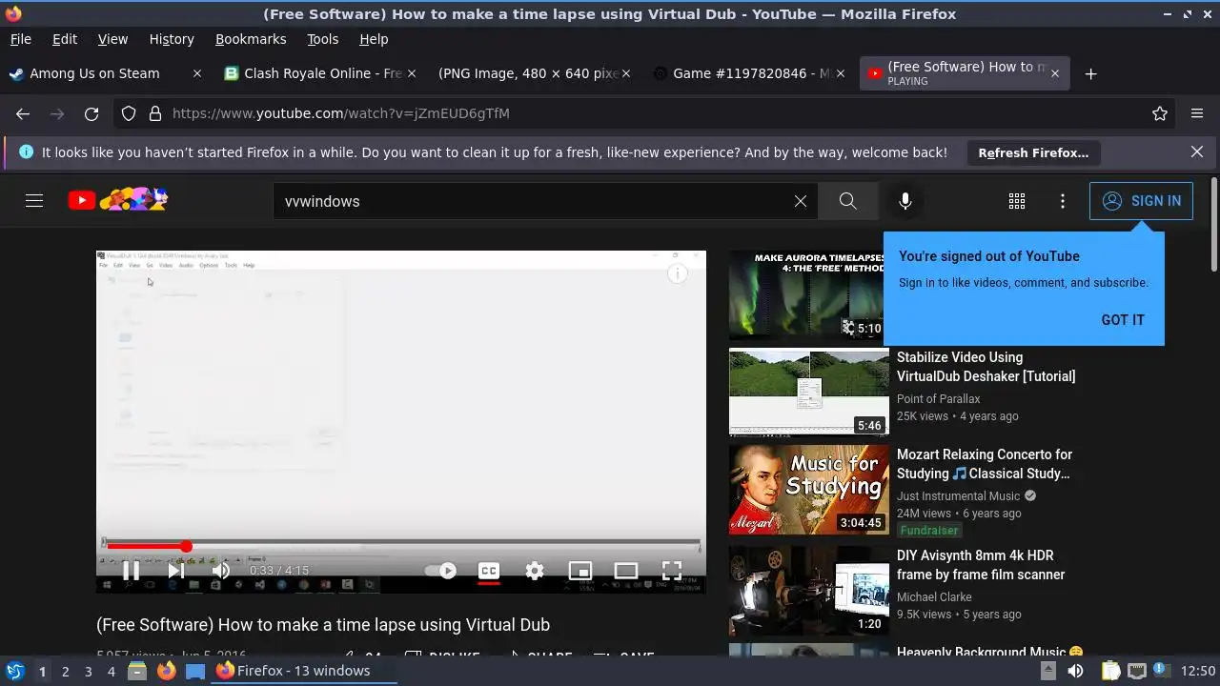Dismiss the Firefox refresh notification bar
This screenshot has width=1220, height=686.
click(1197, 151)
